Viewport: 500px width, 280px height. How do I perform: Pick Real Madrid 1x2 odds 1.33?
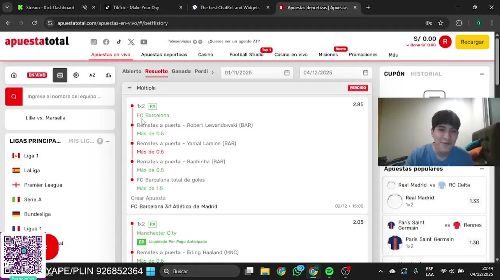point(474,201)
